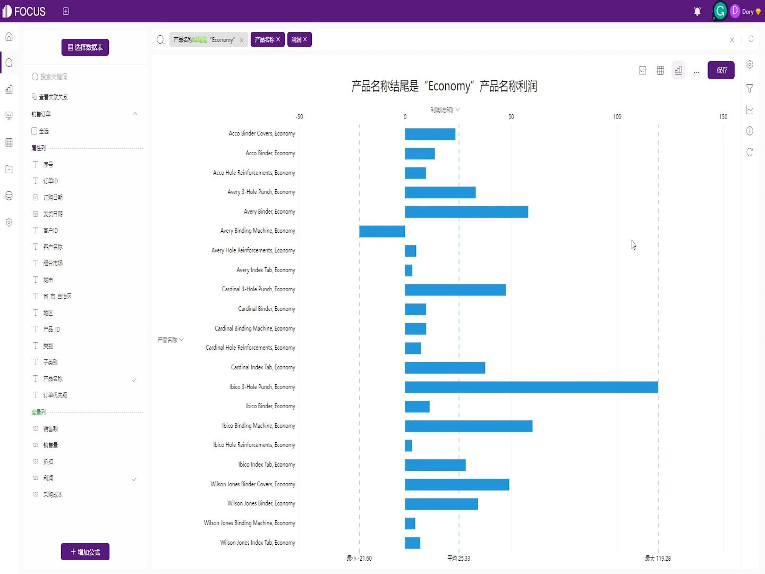Viewport: 765px width, 574px height.
Task: Open the folder minus icon in sidebar
Action: tap(9, 169)
